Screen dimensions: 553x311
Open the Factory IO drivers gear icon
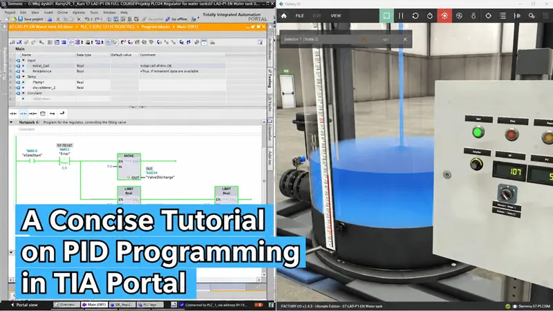pyautogui.click(x=532, y=16)
